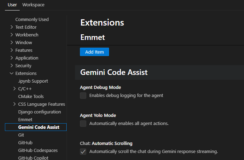Expand the Features chevron
This screenshot has width=244, height=160.
coord(12,50)
